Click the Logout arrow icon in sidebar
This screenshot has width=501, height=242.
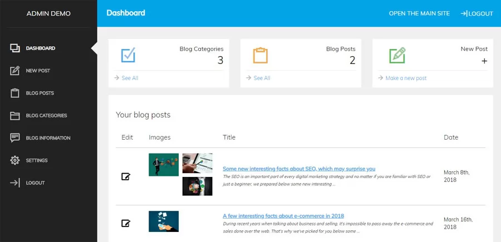click(x=14, y=183)
